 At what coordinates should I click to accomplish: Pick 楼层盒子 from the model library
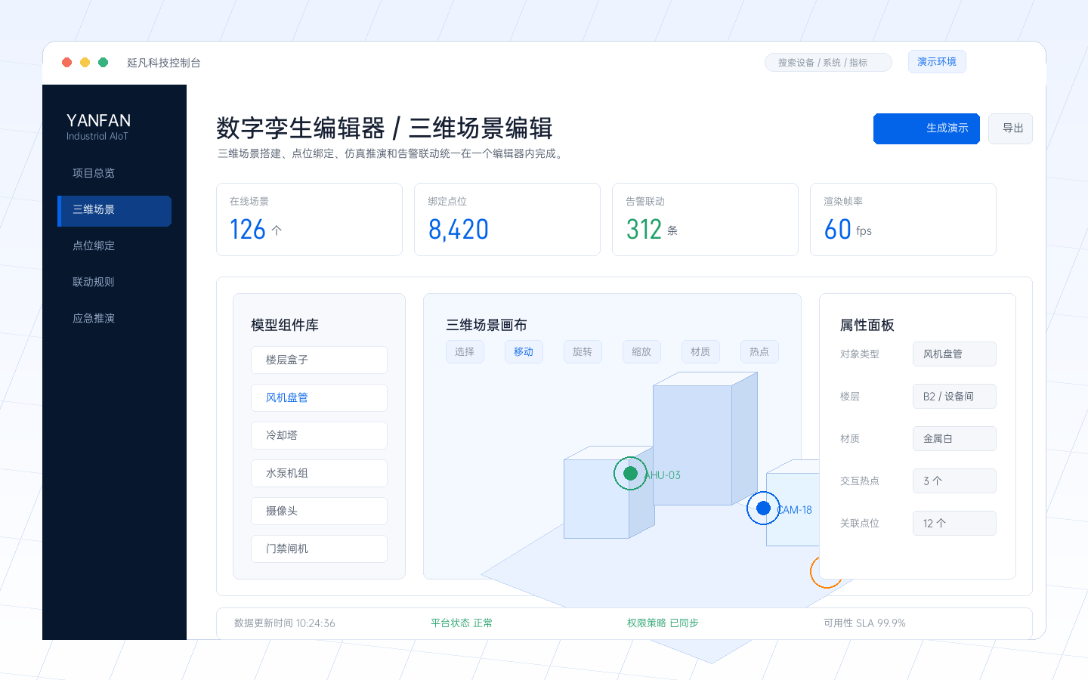pyautogui.click(x=319, y=360)
